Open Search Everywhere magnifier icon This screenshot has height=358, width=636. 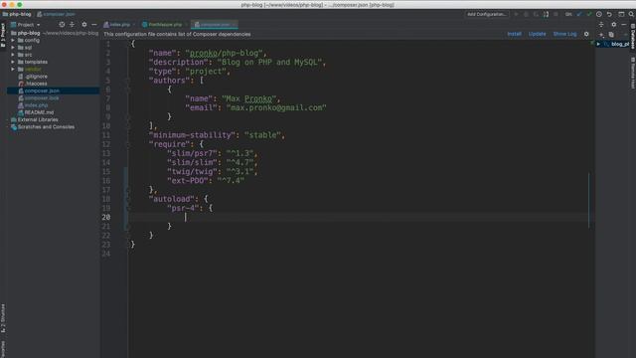click(632, 14)
